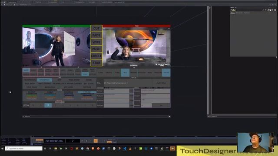
Task: Click the presenter webcam overlay thumbnail
Action: [255, 142]
